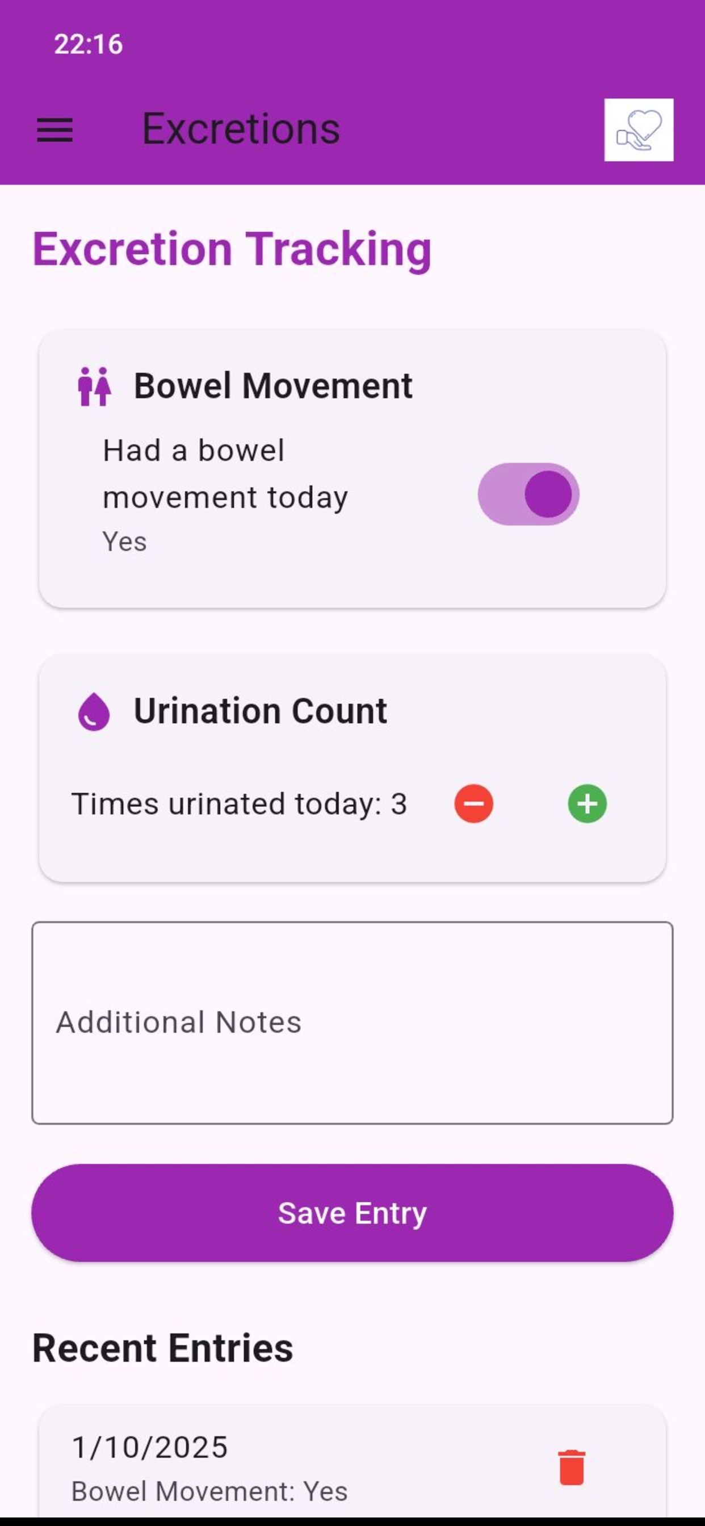Tap the Bowel Movement card title
Screen dimensions: 705x1526
pos(272,386)
